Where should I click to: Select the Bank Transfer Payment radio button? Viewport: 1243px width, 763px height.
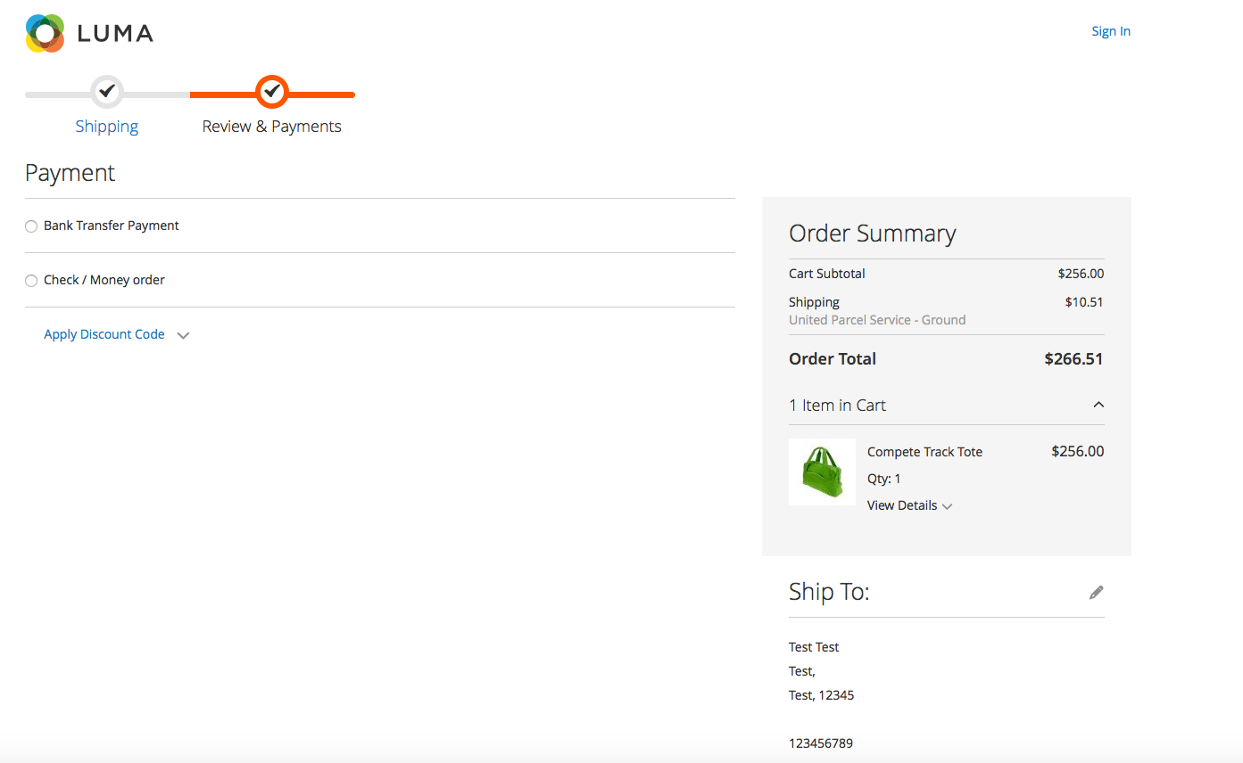[x=31, y=226]
